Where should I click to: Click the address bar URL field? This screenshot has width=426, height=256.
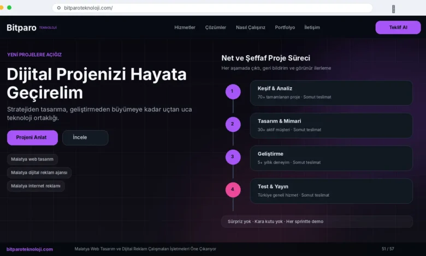tap(212, 8)
